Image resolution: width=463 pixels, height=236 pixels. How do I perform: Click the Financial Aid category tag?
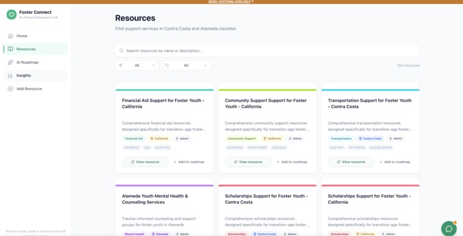click(x=134, y=139)
